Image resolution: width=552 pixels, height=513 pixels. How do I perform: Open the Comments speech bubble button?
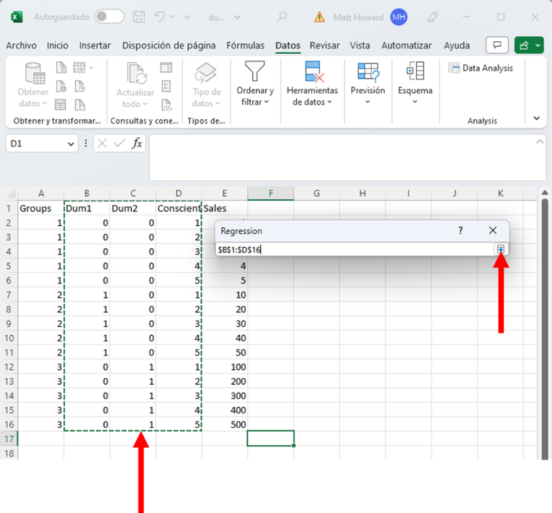point(497,45)
